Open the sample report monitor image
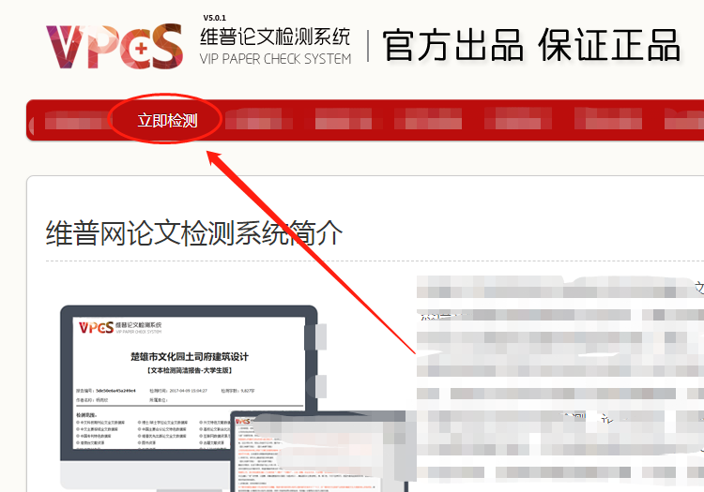Viewport: 704px width, 492px height. coord(189,398)
